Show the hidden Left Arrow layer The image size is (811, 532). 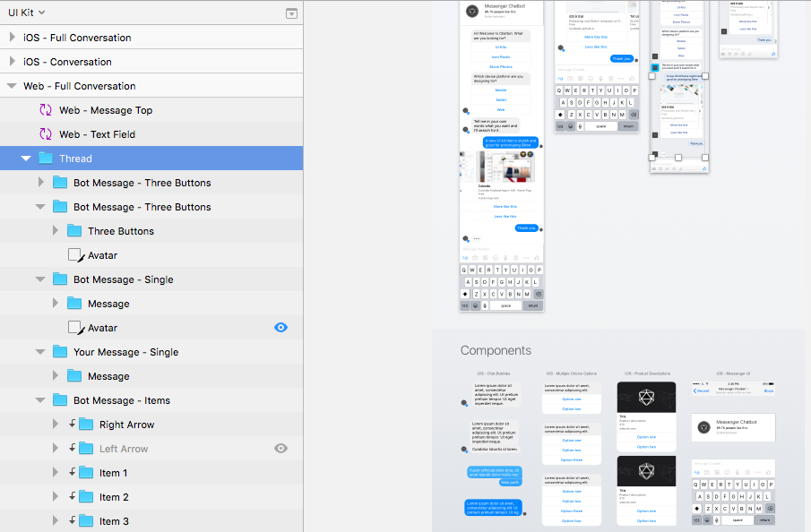click(x=280, y=449)
